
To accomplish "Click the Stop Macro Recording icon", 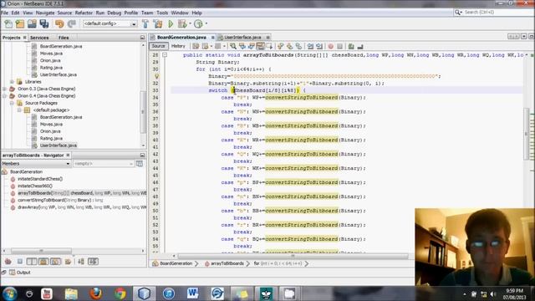I will (x=340, y=46).
